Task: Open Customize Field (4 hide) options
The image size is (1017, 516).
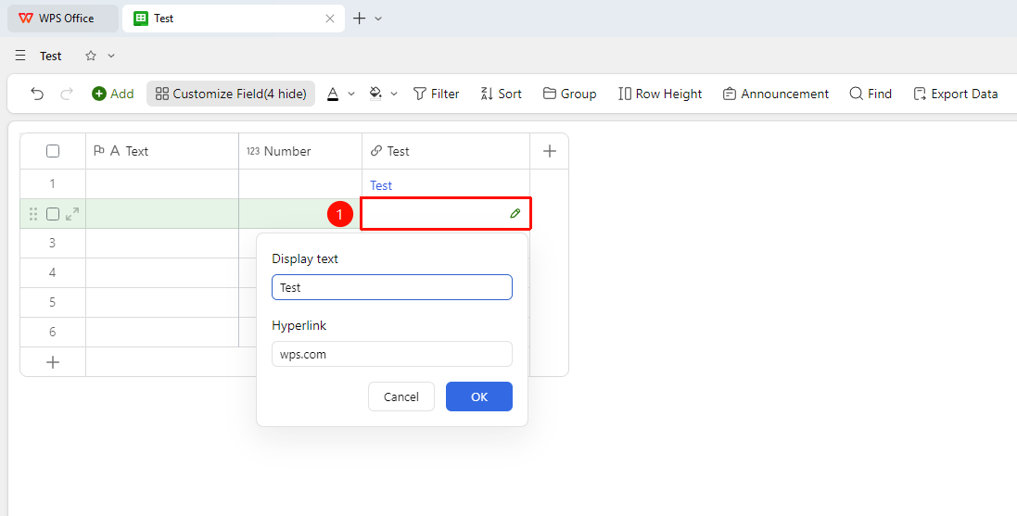Action: (x=231, y=94)
